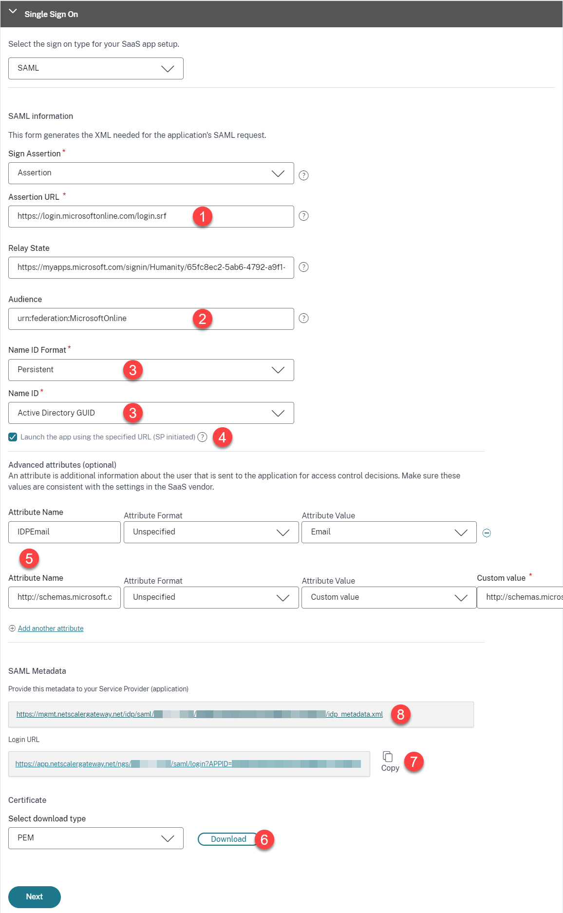Expand the Sign Assertion dropdown
Screen dimensions: 563x913
[151, 173]
